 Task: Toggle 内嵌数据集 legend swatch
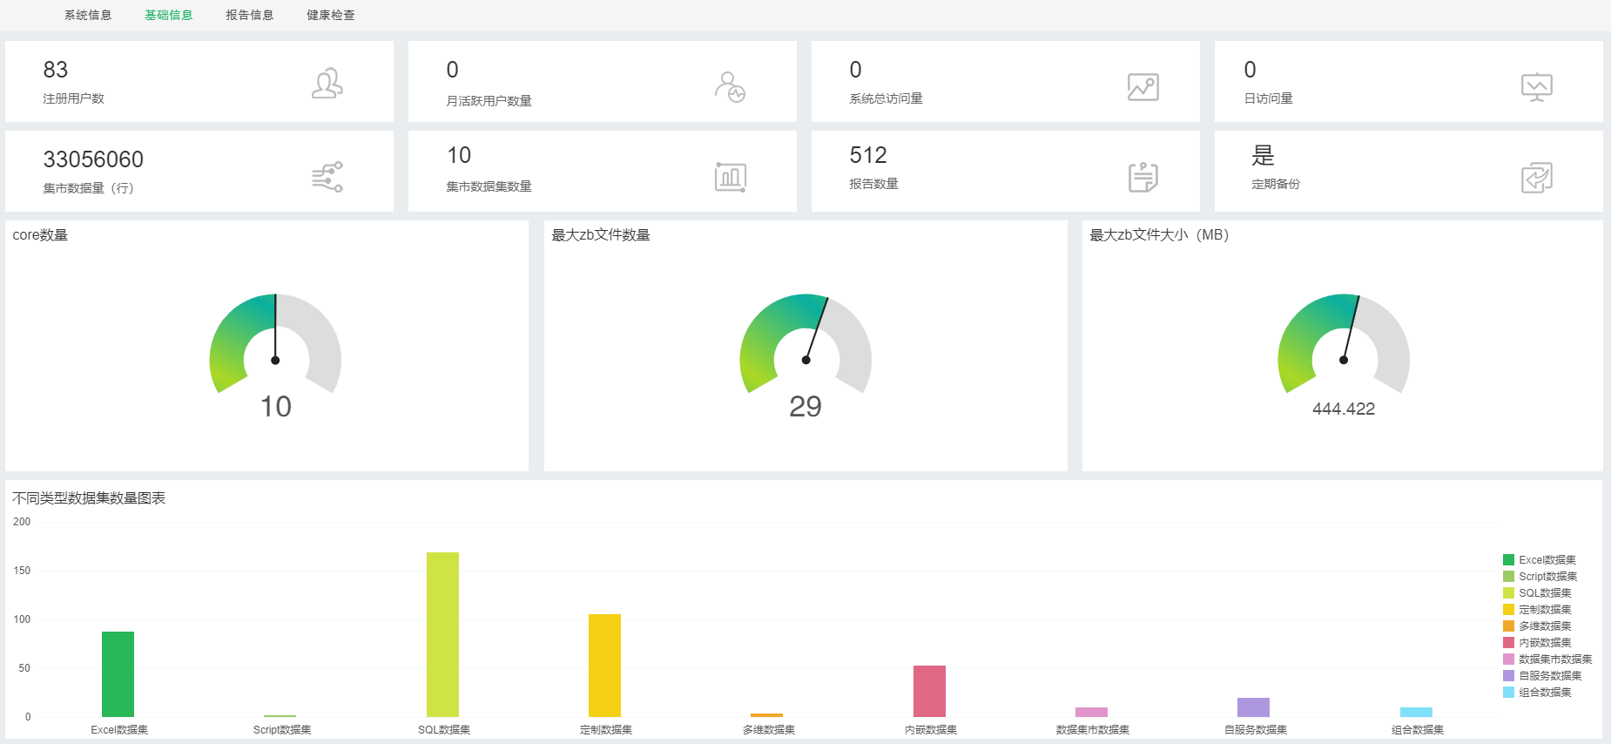[x=1508, y=642]
